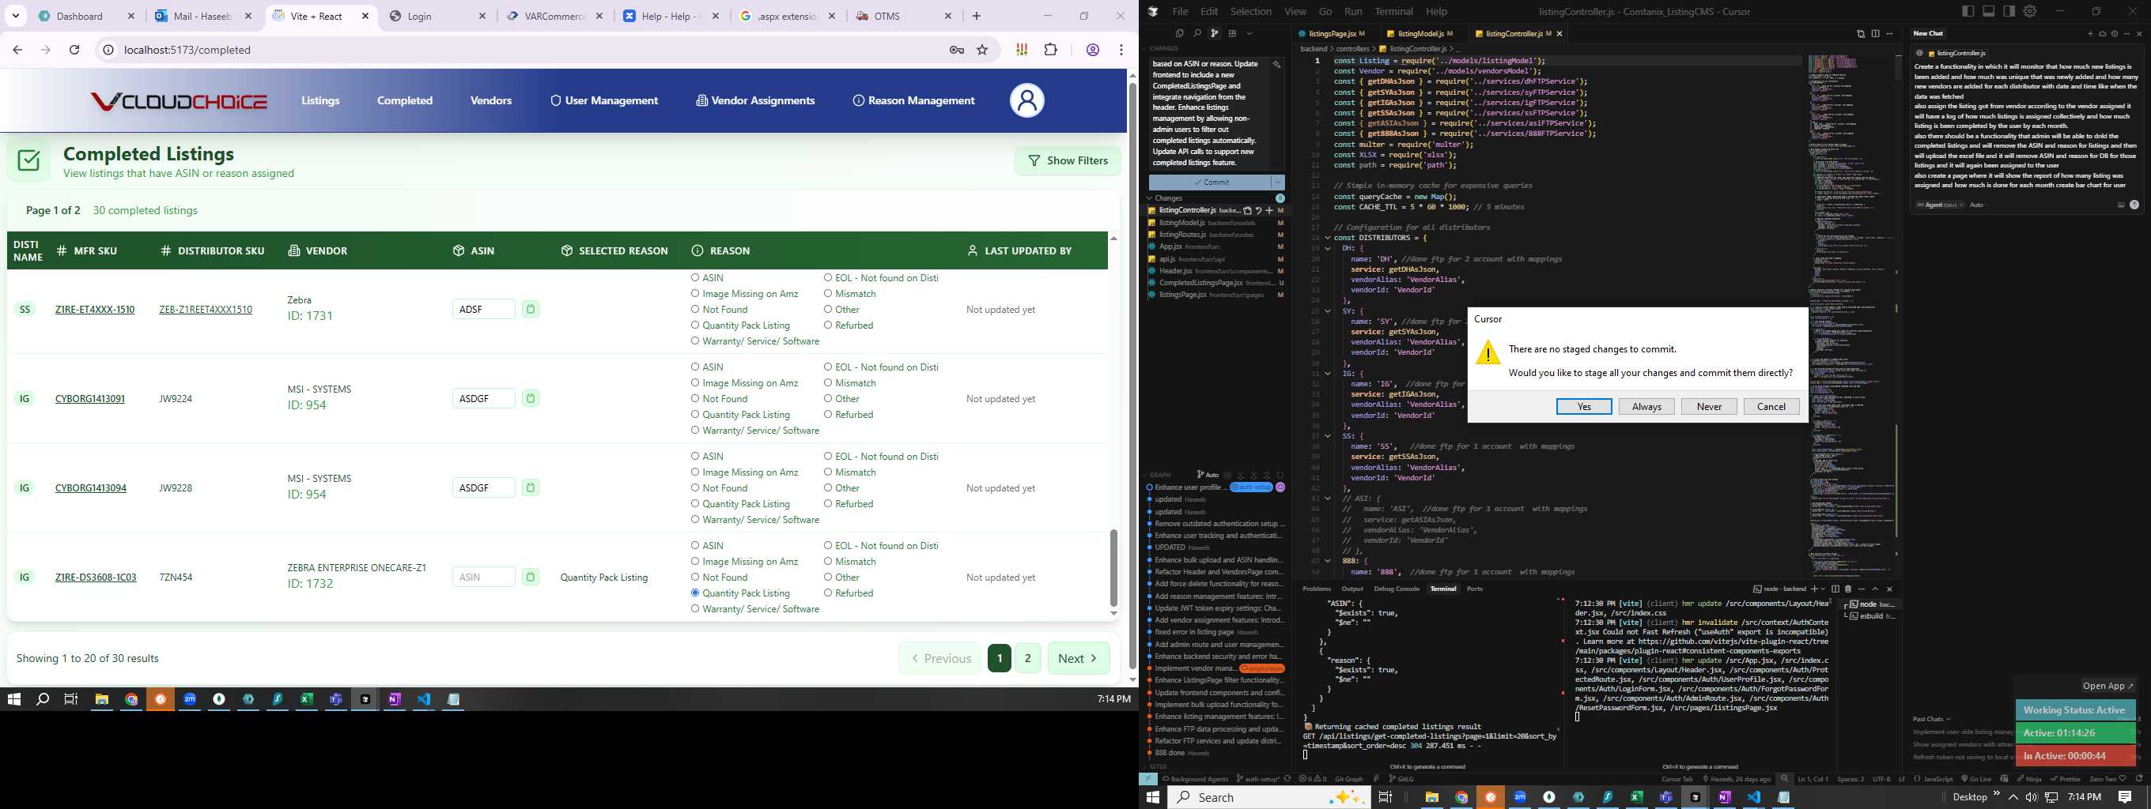This screenshot has width=2151, height=809.
Task: Select Refurbed for CYBORG1413091
Action: (827, 415)
